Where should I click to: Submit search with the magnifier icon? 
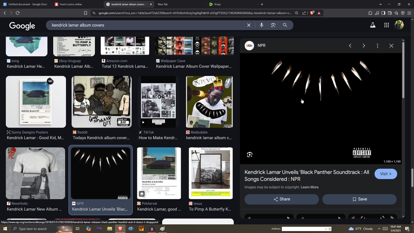point(285,25)
